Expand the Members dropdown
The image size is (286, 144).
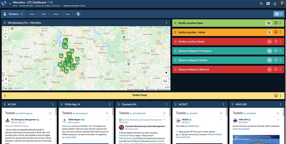click(x=13, y=14)
